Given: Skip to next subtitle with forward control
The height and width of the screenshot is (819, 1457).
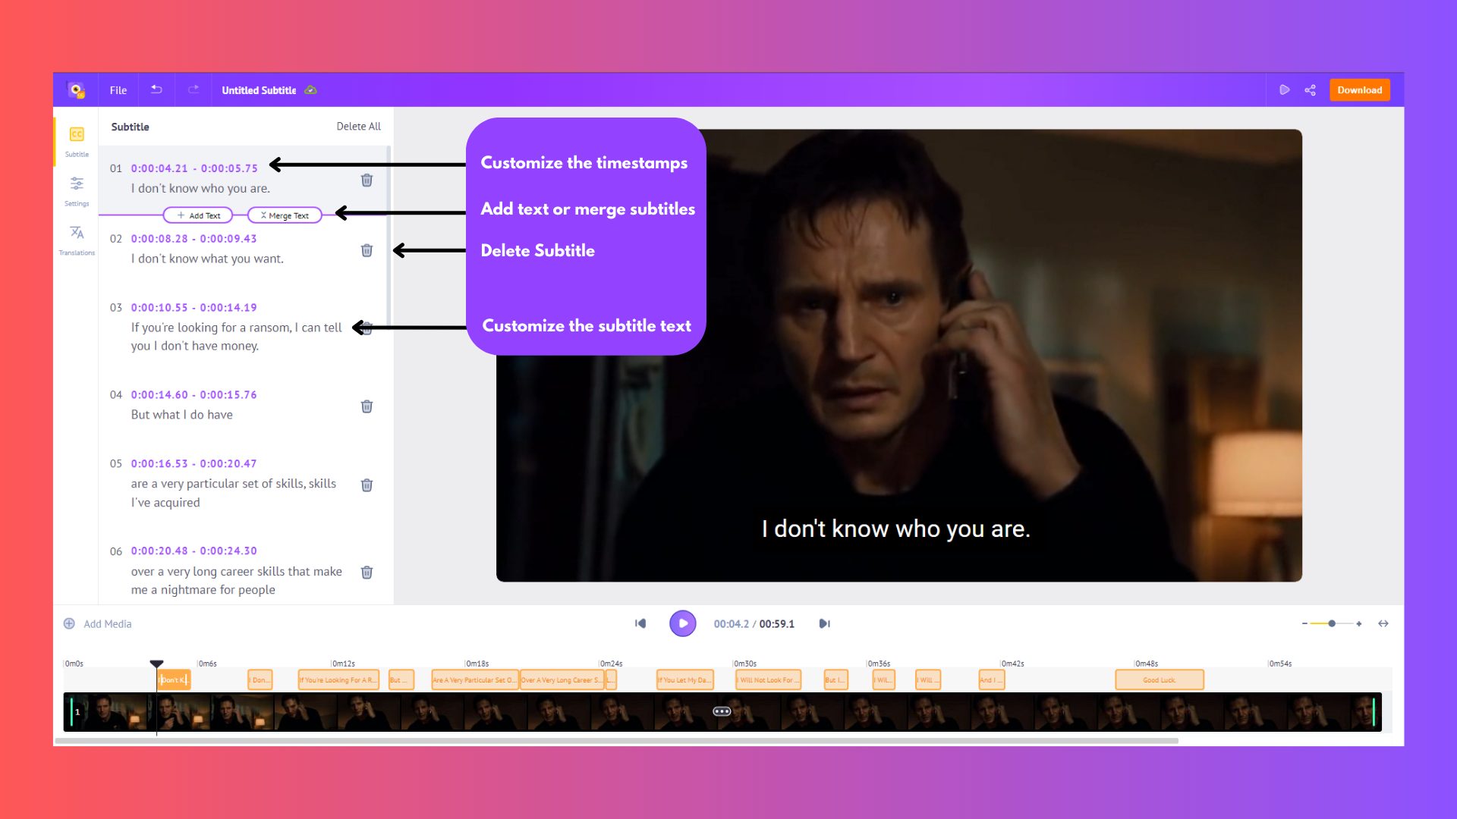Looking at the screenshot, I should (x=824, y=623).
